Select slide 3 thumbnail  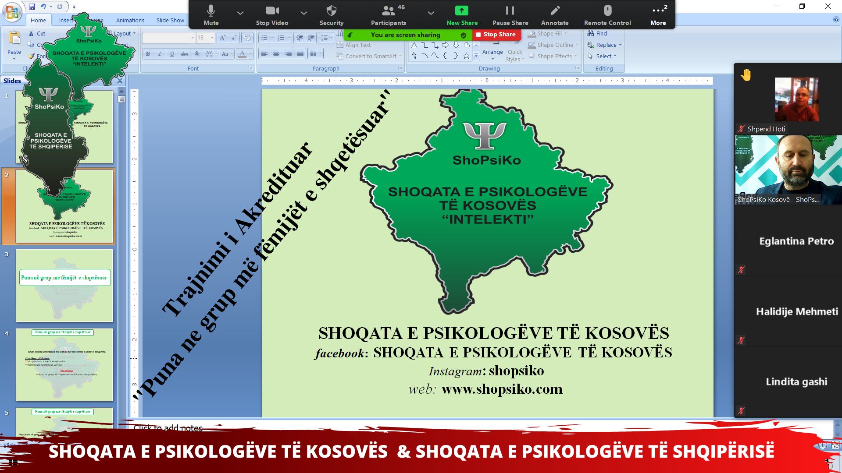[64, 286]
